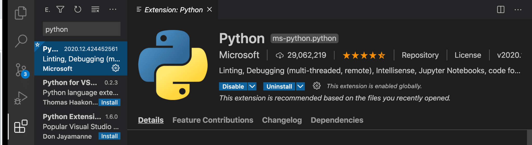Viewport: 532px width, 145px height.
Task: Filter extensions with the funnel icon
Action: [x=60, y=10]
